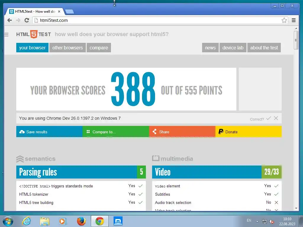303x227 pixels.
Task: Click the semantics category heading
Action: [36, 159]
